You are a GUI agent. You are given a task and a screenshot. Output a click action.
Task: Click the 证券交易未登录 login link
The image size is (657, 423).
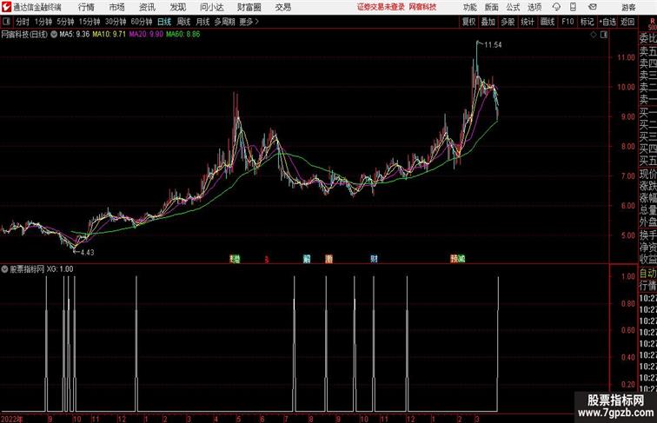coord(381,7)
